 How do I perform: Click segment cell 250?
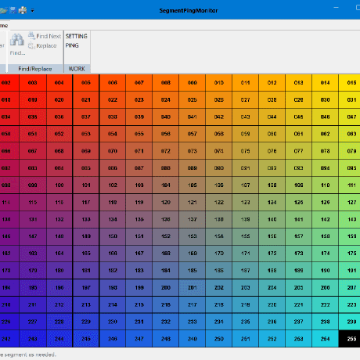tap(219, 339)
